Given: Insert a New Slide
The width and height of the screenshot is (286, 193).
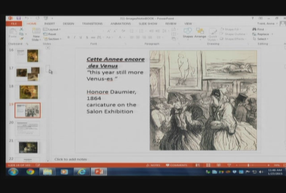Looking at the screenshot, I should 36,34.
